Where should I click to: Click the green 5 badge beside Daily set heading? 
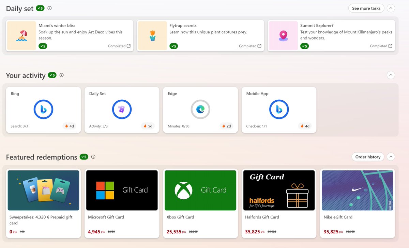point(40,8)
